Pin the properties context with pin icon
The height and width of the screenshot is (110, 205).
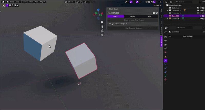coord(203,32)
